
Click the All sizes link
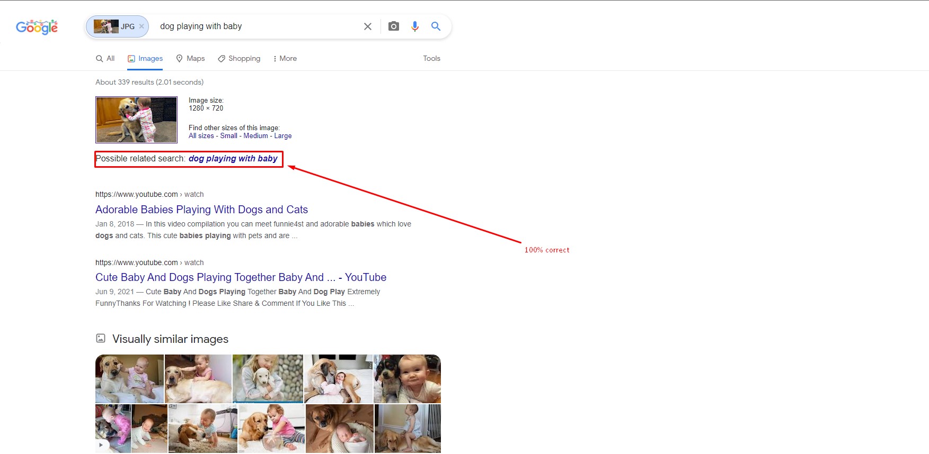201,136
